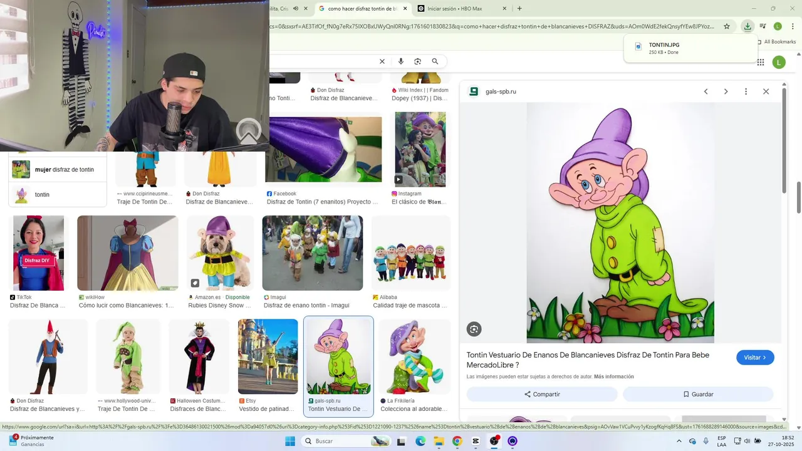Open the Windows Start menu
The image size is (802, 451).
click(x=289, y=441)
